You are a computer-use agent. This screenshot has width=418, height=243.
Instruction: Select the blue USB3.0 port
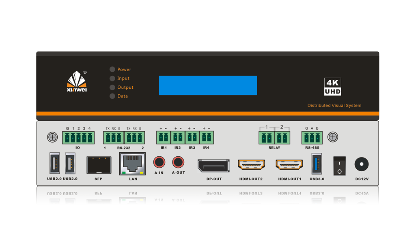pos(316,163)
